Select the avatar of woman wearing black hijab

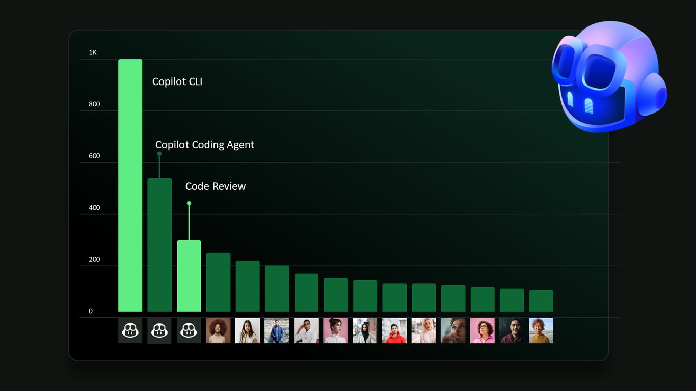tap(365, 330)
